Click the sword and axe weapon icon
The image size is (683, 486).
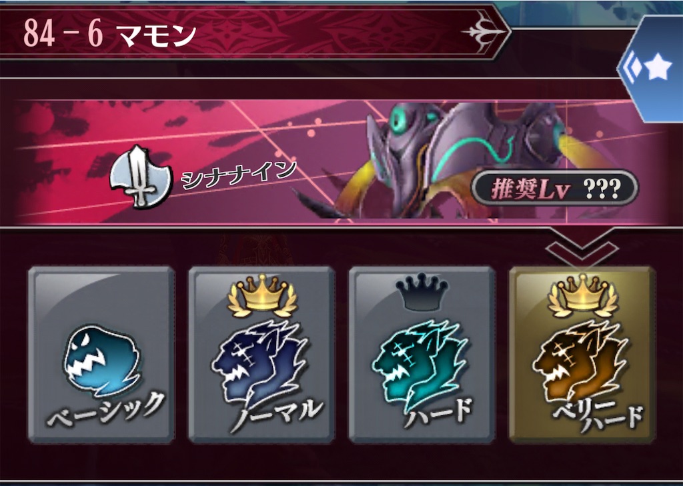[140, 177]
